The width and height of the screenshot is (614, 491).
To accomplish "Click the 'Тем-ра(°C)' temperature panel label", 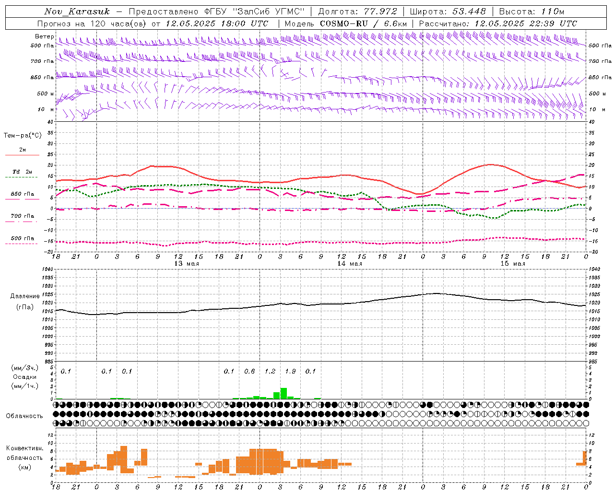I will point(23,136).
